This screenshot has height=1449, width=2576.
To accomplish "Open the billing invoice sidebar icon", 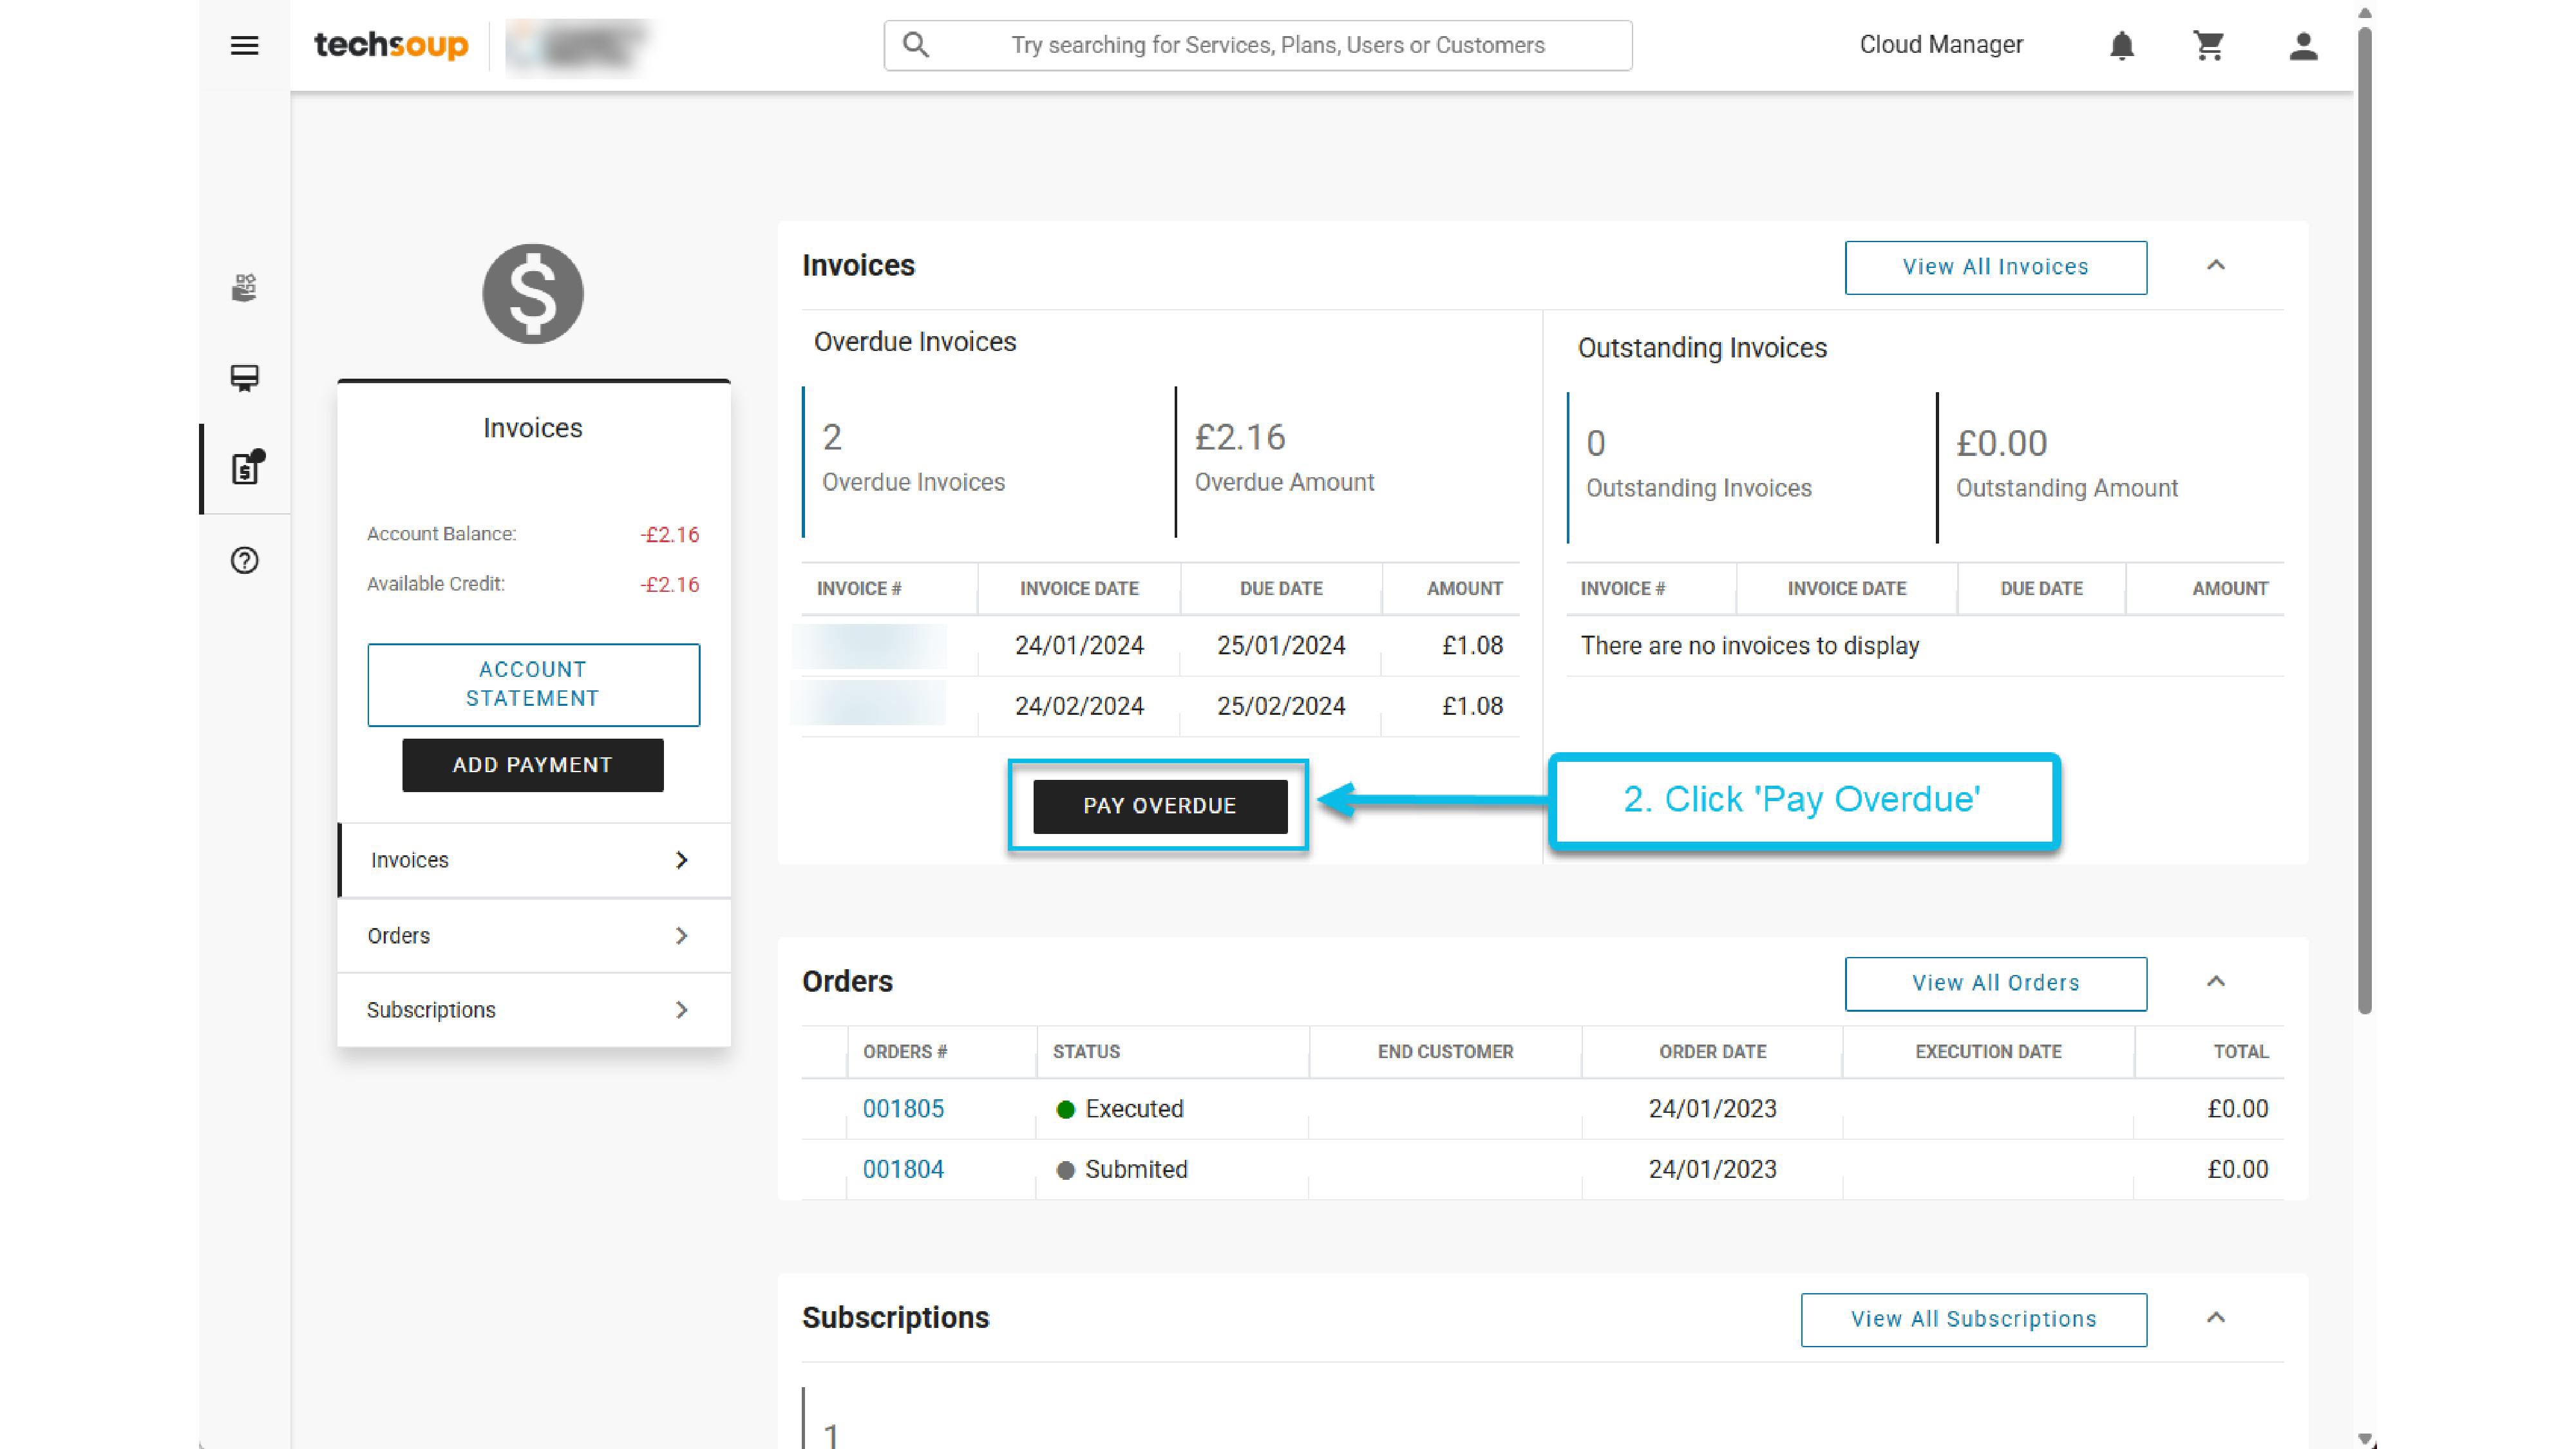I will [x=246, y=467].
